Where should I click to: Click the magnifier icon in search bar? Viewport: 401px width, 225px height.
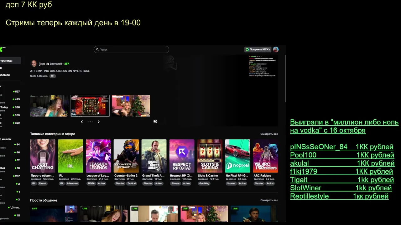(97, 49)
